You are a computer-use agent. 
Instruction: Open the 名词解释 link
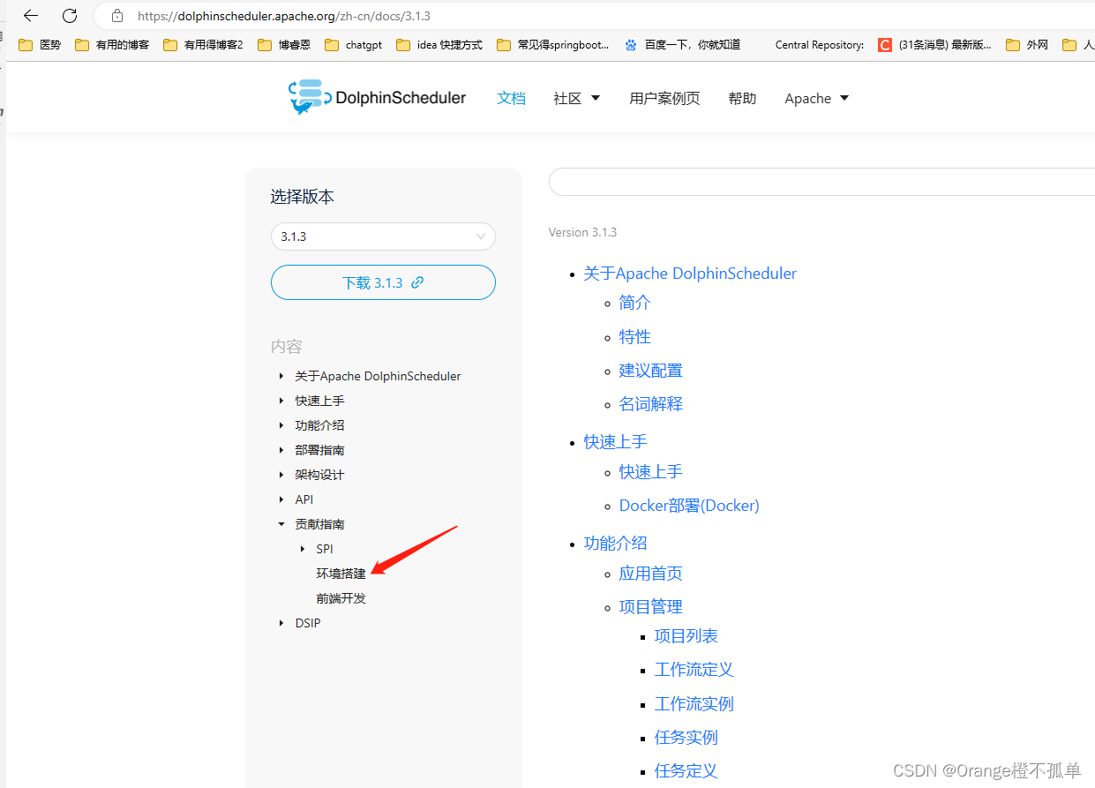click(650, 404)
